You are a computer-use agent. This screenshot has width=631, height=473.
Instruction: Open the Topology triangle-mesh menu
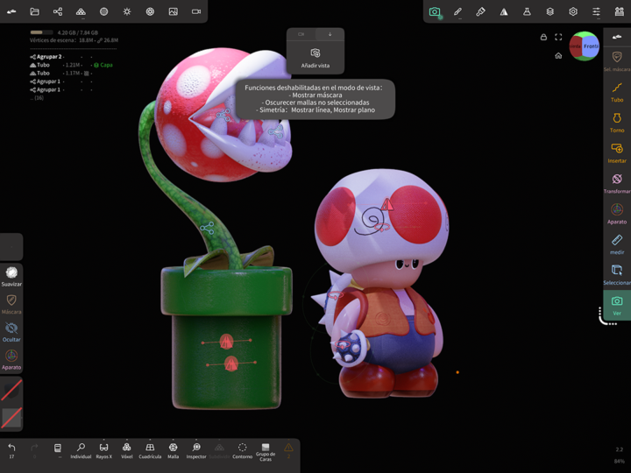click(81, 11)
